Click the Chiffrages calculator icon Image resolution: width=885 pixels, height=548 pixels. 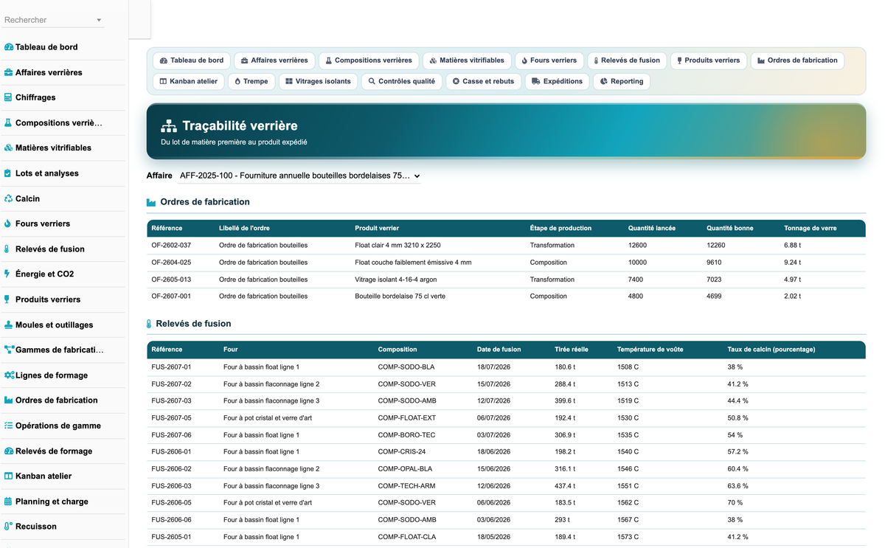8,97
